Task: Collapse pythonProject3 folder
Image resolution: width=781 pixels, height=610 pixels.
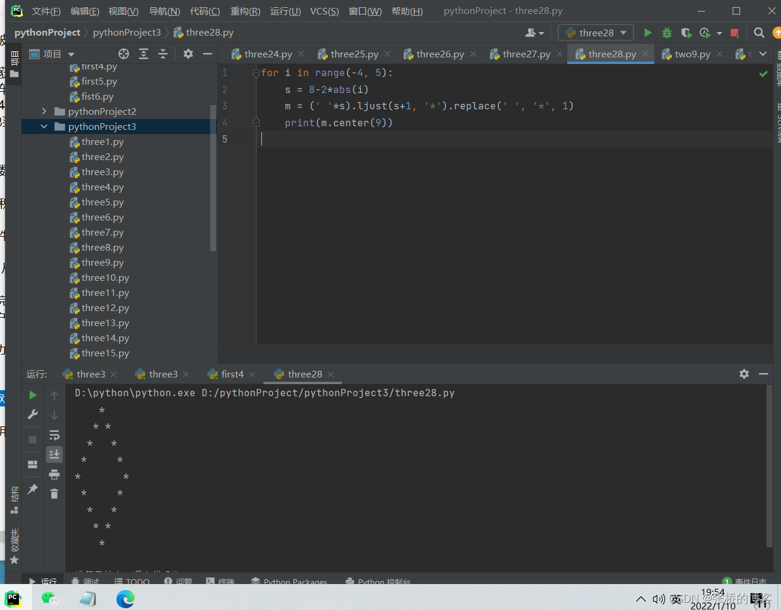Action: pos(44,126)
